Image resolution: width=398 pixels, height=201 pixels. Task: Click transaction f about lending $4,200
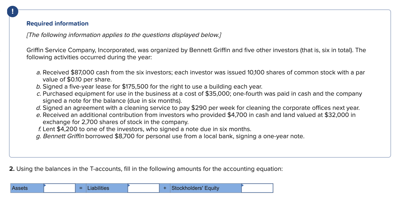point(144,129)
